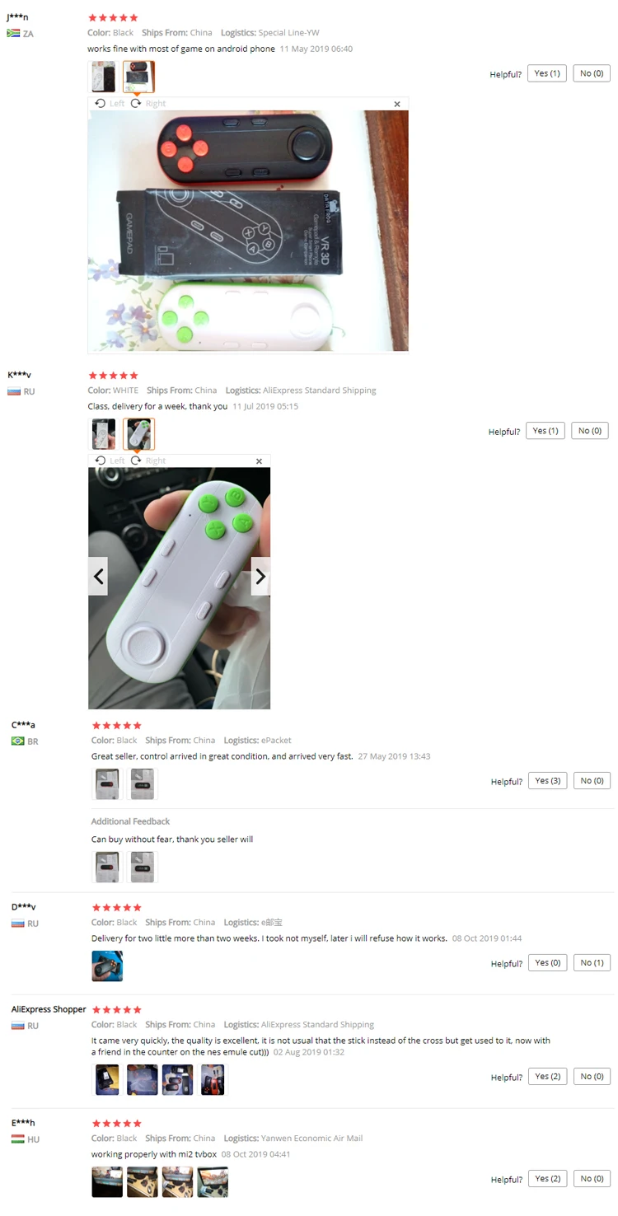This screenshot has height=1216, width=618.
Task: Show previous photo in K***v's review
Action: [x=98, y=577]
